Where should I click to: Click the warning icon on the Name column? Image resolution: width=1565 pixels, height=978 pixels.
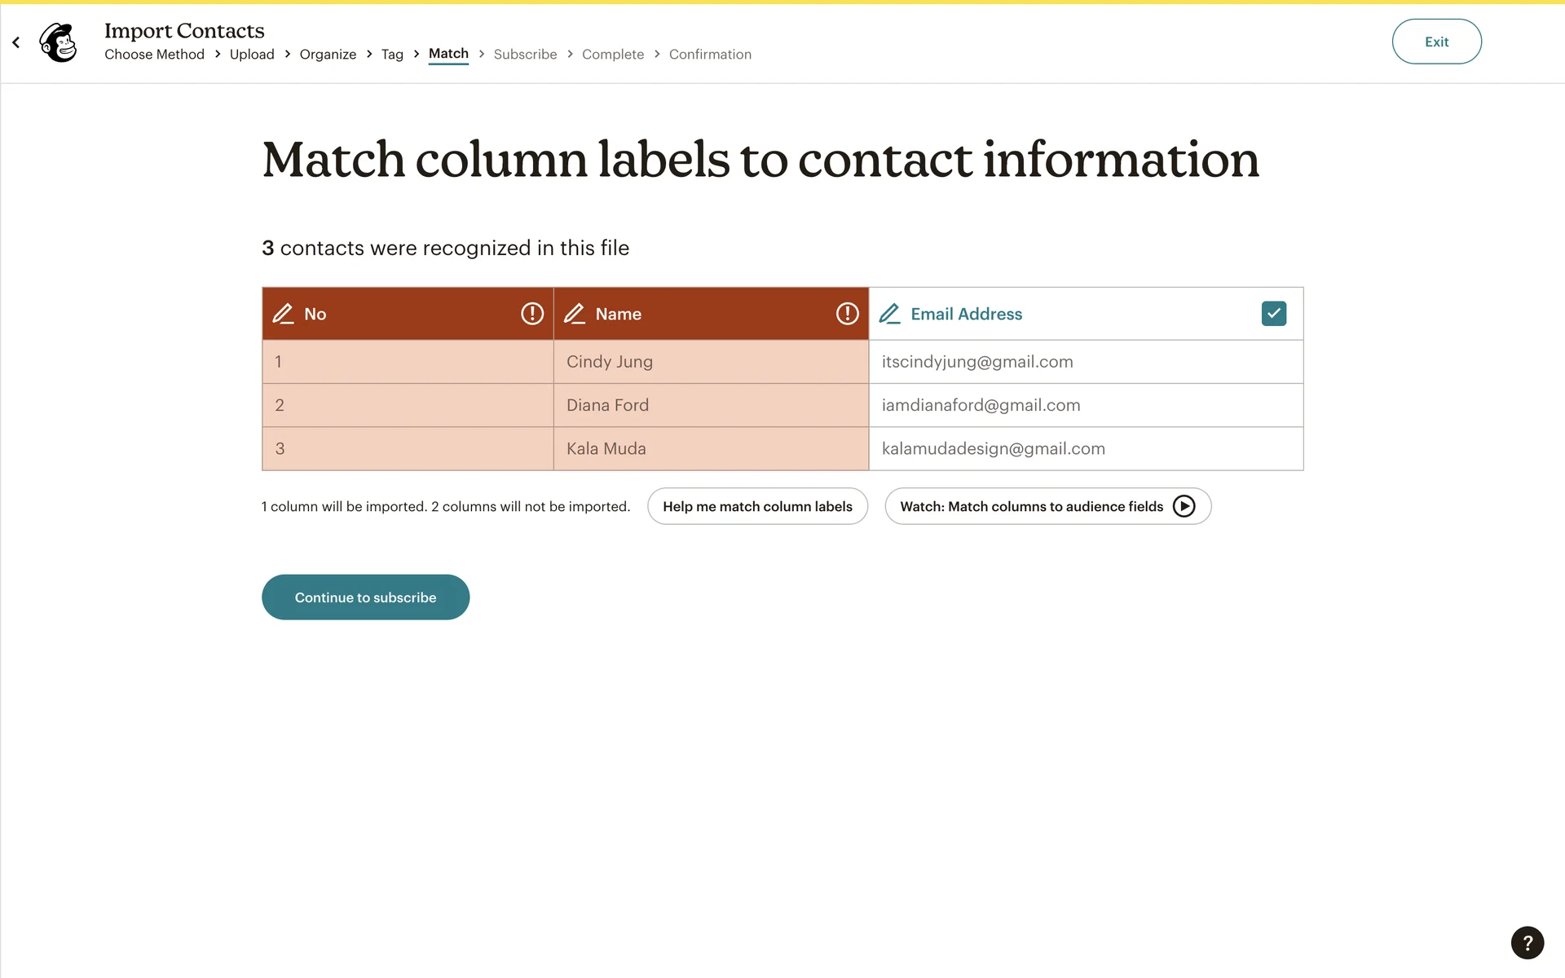[x=847, y=314]
